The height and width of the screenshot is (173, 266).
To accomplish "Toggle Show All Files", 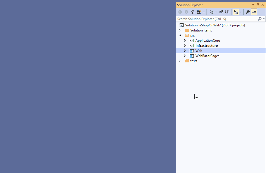I will tap(227, 12).
